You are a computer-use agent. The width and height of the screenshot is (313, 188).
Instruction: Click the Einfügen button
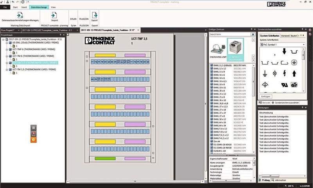(x=266, y=97)
